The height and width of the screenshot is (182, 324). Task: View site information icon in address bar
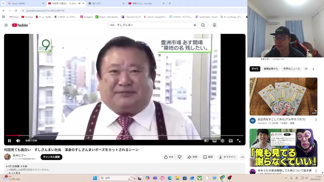(23, 11)
